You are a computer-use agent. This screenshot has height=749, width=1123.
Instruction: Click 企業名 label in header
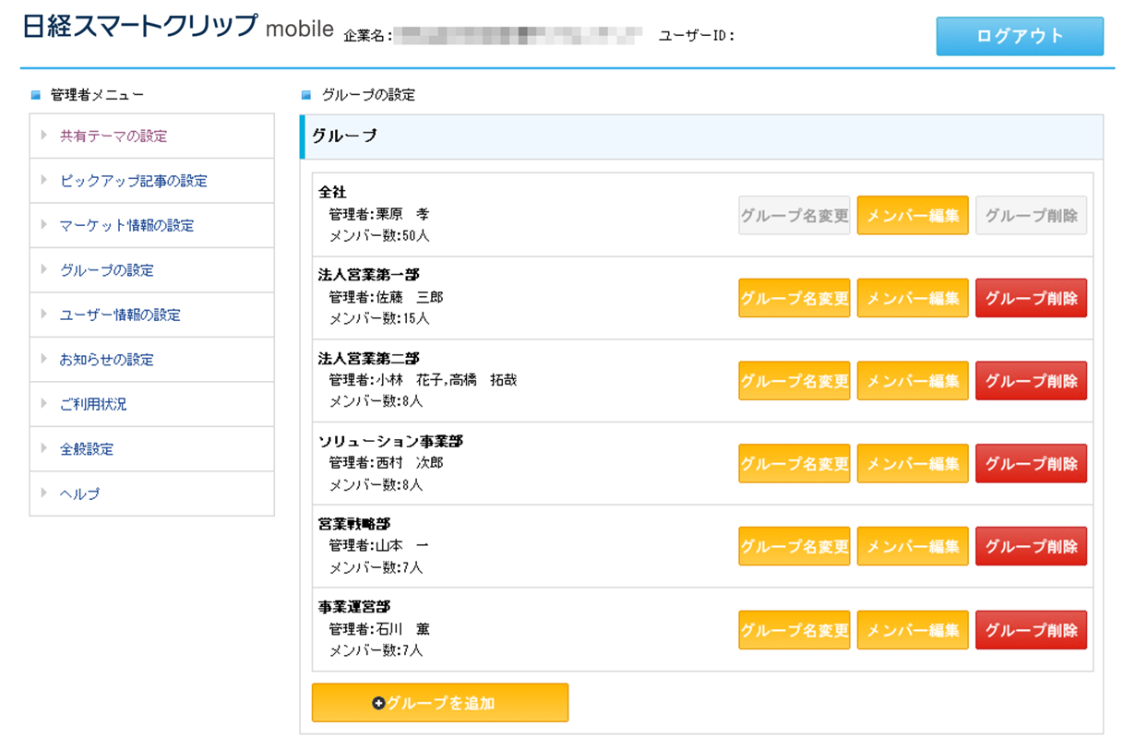[368, 36]
